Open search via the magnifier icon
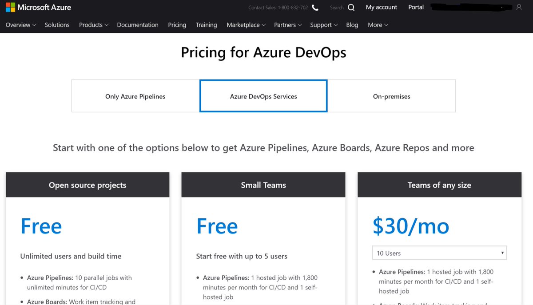The width and height of the screenshot is (533, 305). (351, 8)
